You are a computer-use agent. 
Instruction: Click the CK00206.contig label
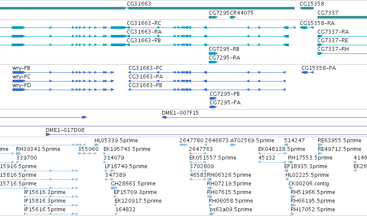point(309,184)
